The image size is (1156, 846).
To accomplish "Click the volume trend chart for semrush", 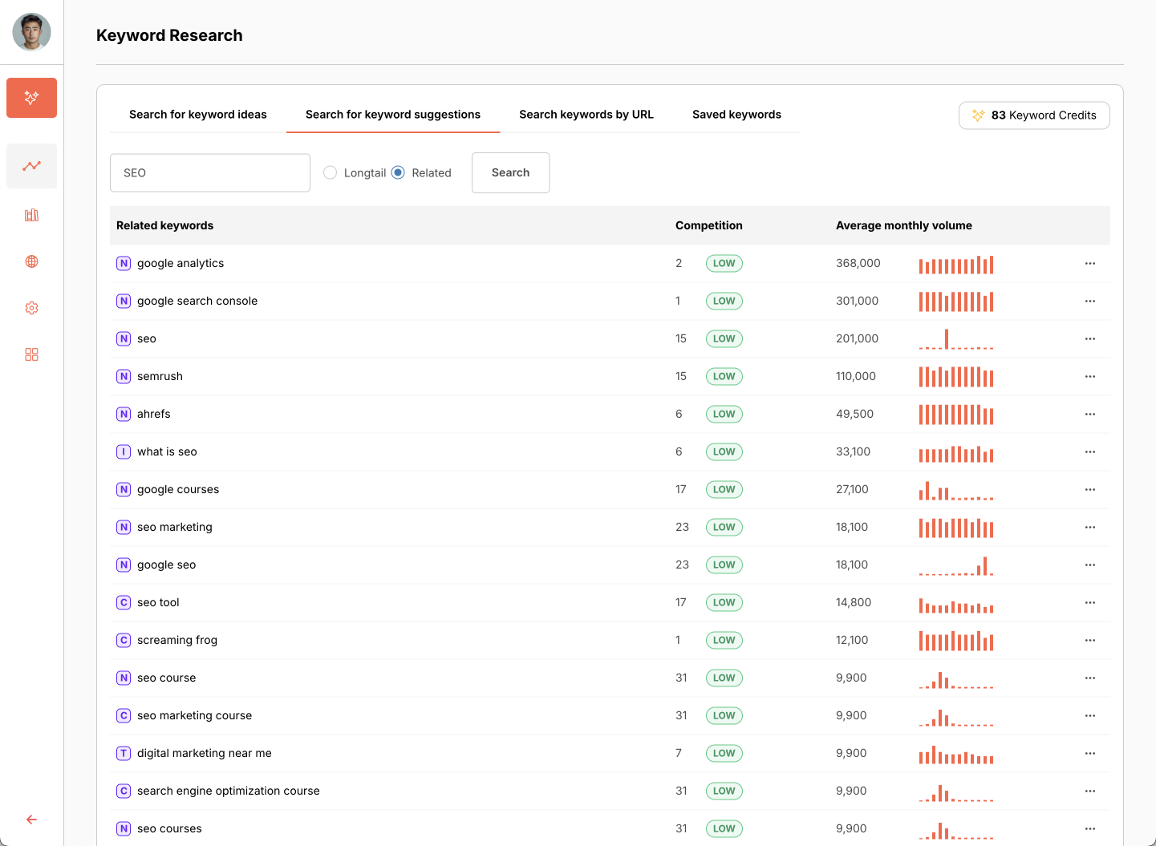I will point(956,377).
